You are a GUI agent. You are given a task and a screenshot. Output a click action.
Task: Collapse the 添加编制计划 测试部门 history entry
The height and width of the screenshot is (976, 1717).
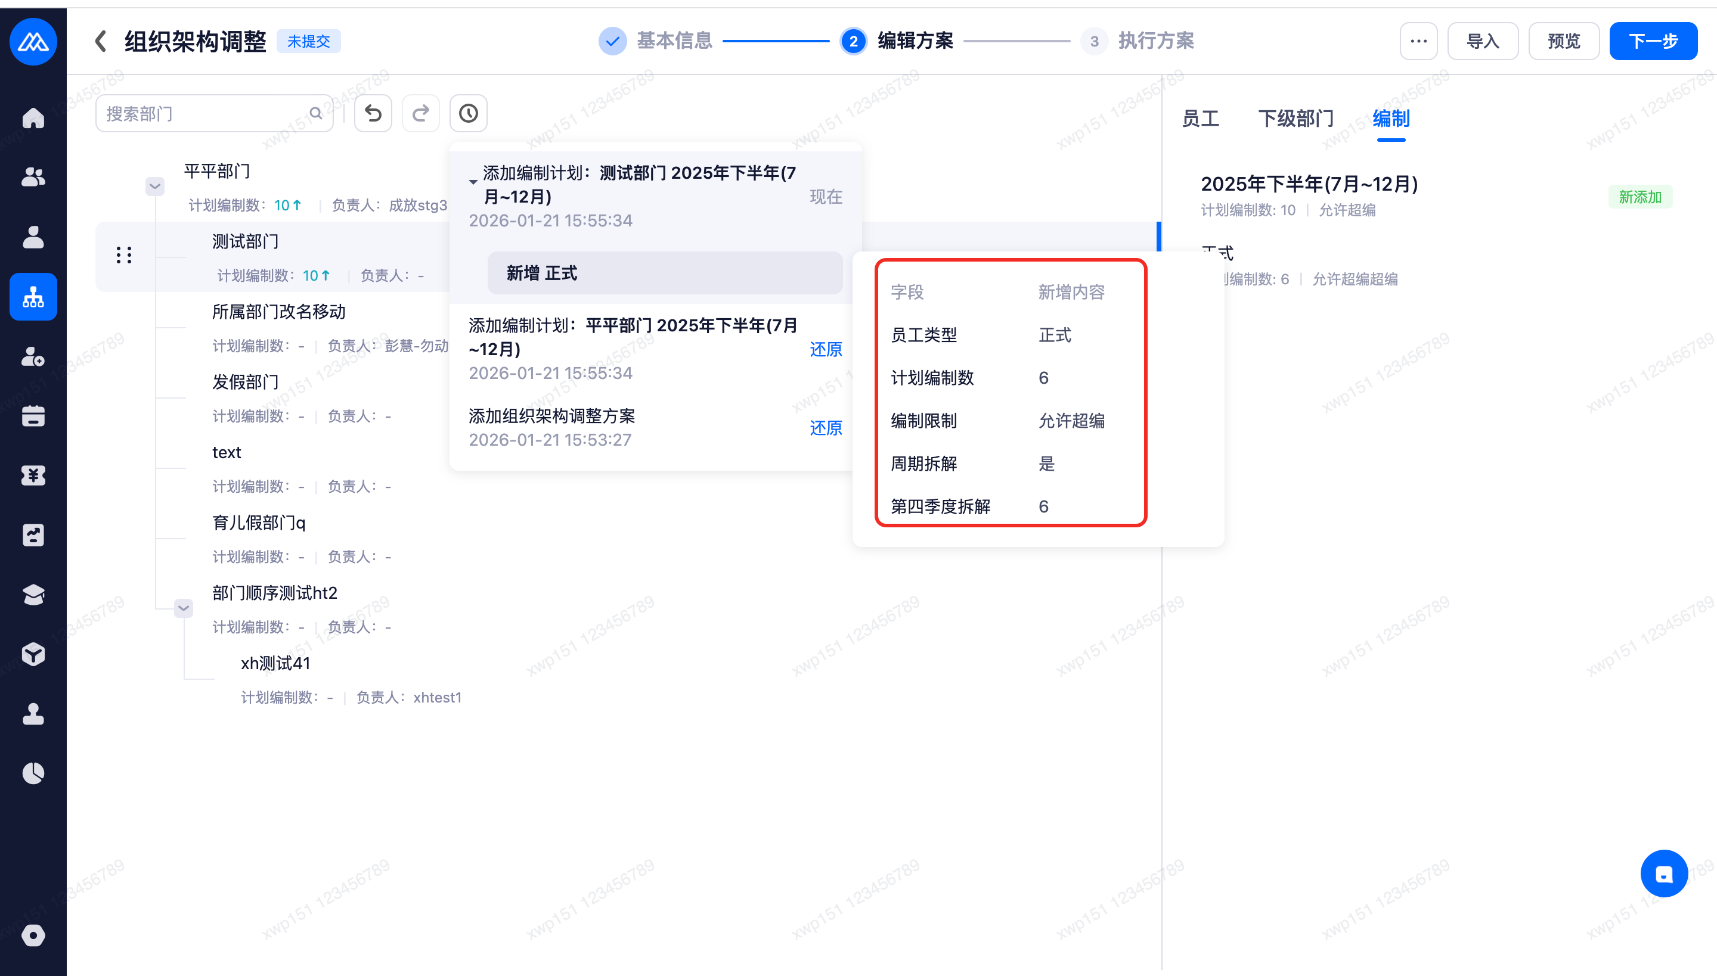point(473,182)
